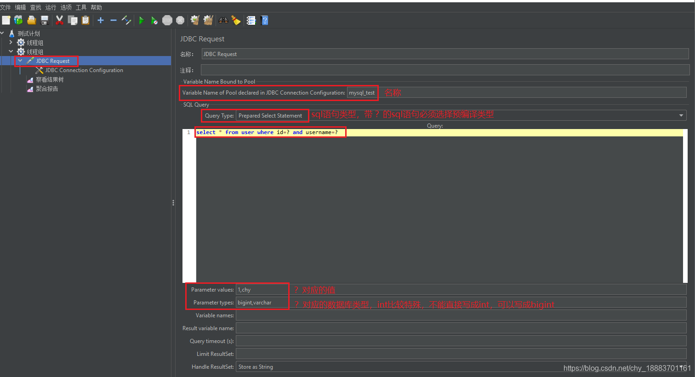This screenshot has width=695, height=377.
Task: Click the Paste clipboard icon
Action: pyautogui.click(x=85, y=20)
